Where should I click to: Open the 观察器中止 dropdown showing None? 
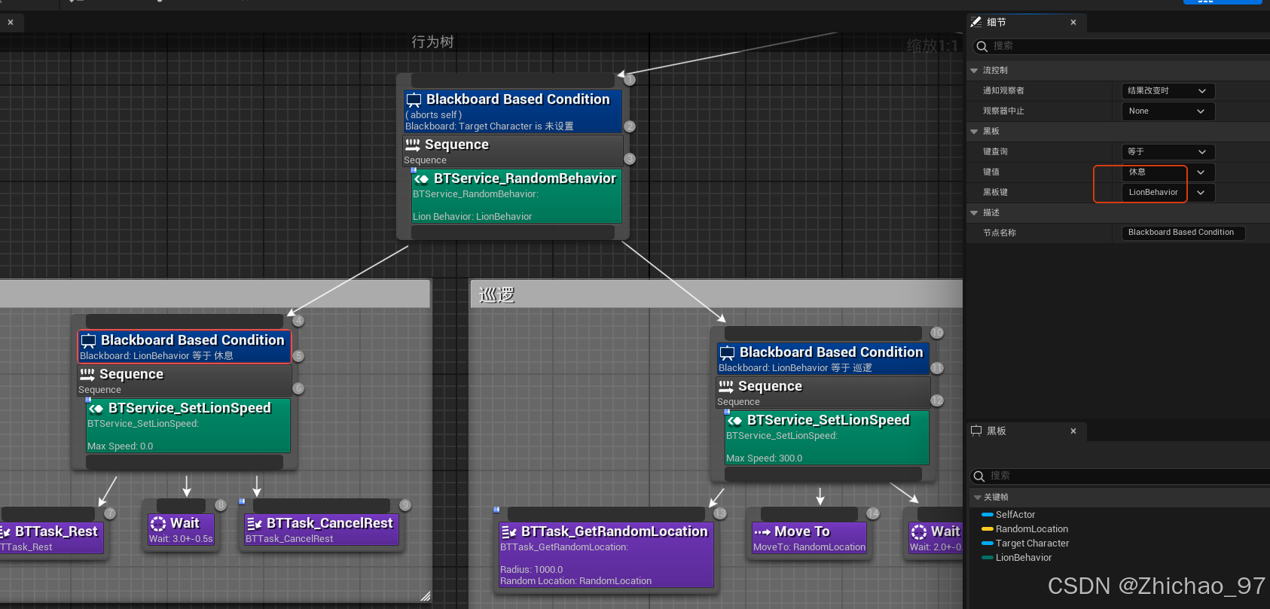(1168, 111)
